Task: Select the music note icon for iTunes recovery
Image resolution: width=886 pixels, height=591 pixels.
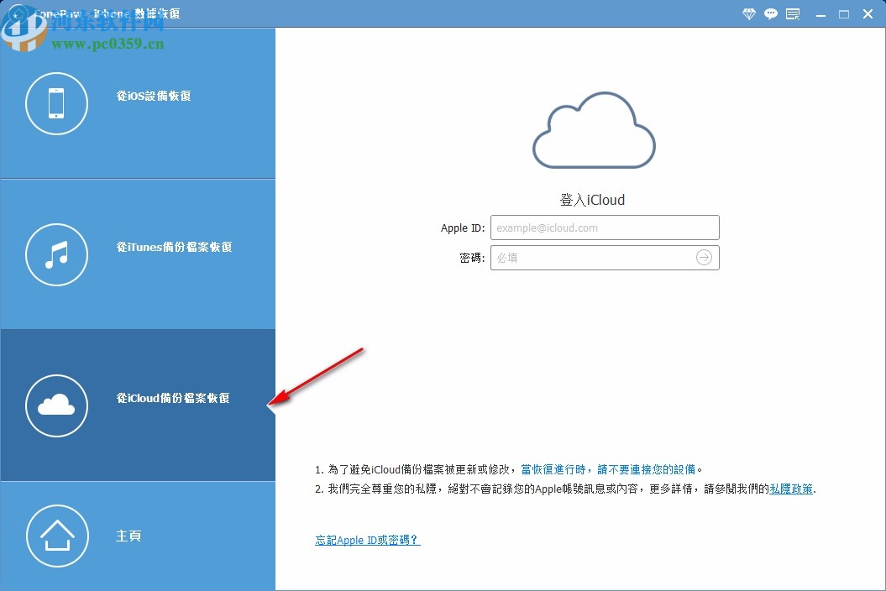Action: click(56, 254)
